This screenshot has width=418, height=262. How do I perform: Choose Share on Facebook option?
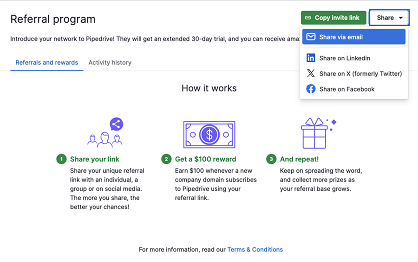coord(347,89)
